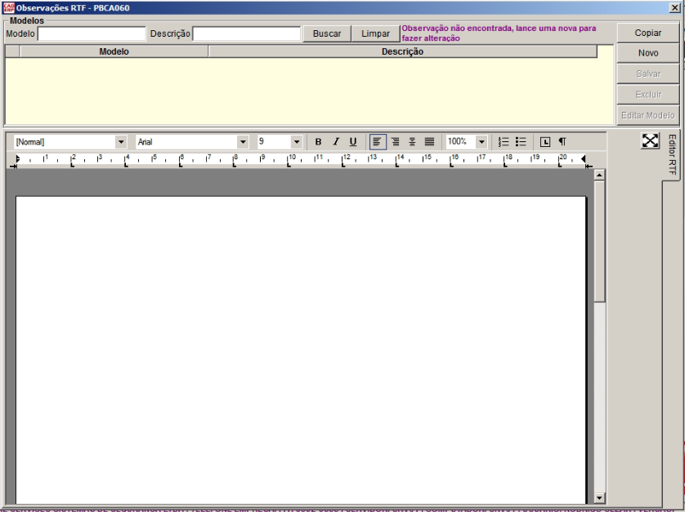Show paragraph marks (pilcrow) icon

click(562, 142)
